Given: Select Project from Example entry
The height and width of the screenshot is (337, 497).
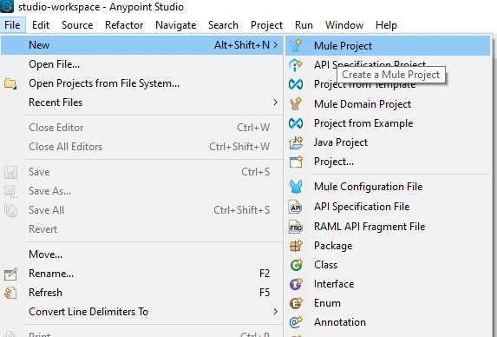Looking at the screenshot, I should pos(388,123).
